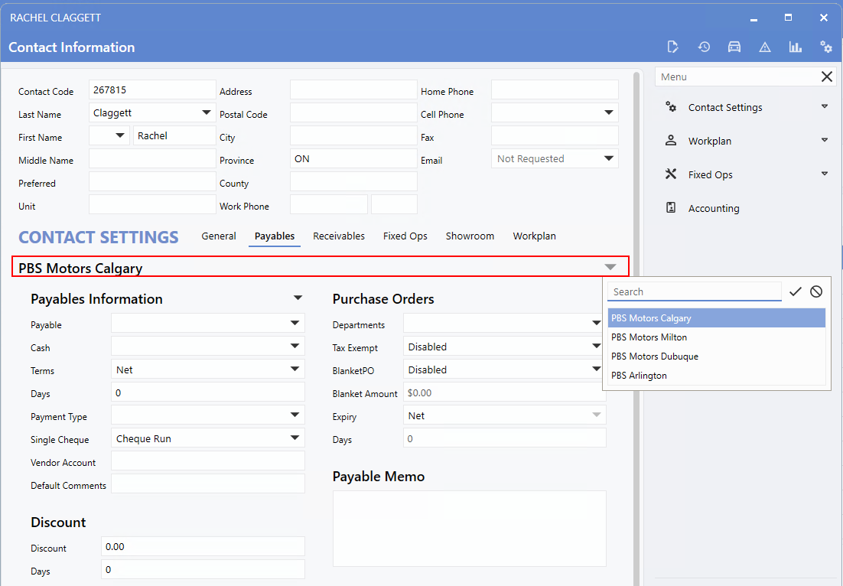
Task: Confirm selection with the checkmark icon
Action: pos(795,291)
